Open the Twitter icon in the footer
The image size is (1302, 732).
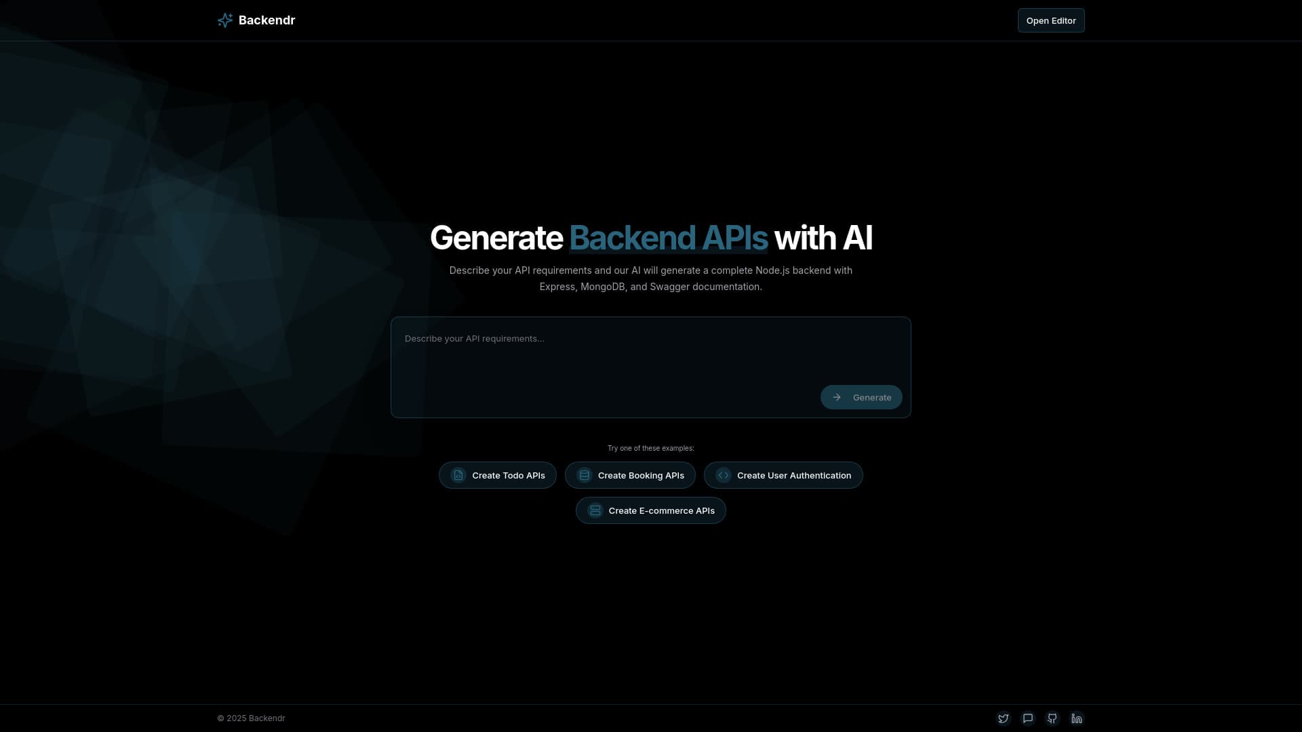pos(1004,718)
